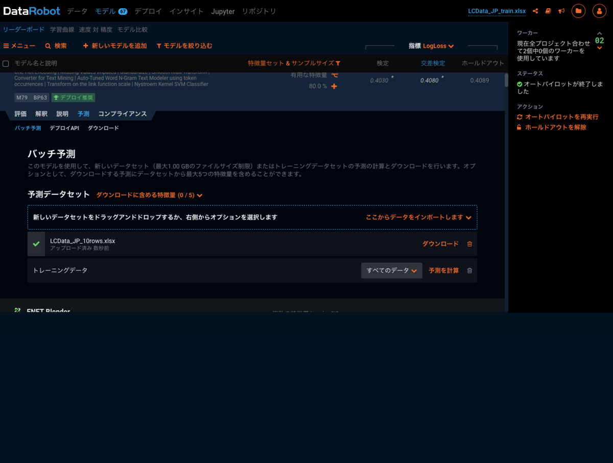Open the モデルを絞り込む filter
The height and width of the screenshot is (463, 613).
click(x=184, y=46)
